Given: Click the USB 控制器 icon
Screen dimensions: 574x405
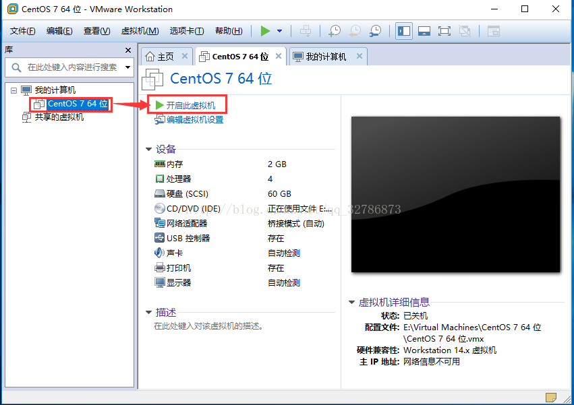Looking at the screenshot, I should 160,238.
